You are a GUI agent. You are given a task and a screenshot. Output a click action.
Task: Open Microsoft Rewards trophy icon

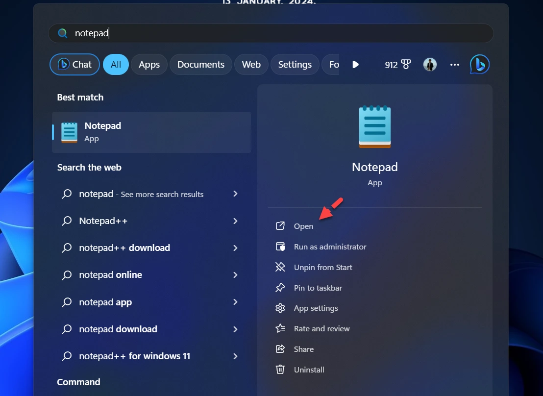(406, 64)
